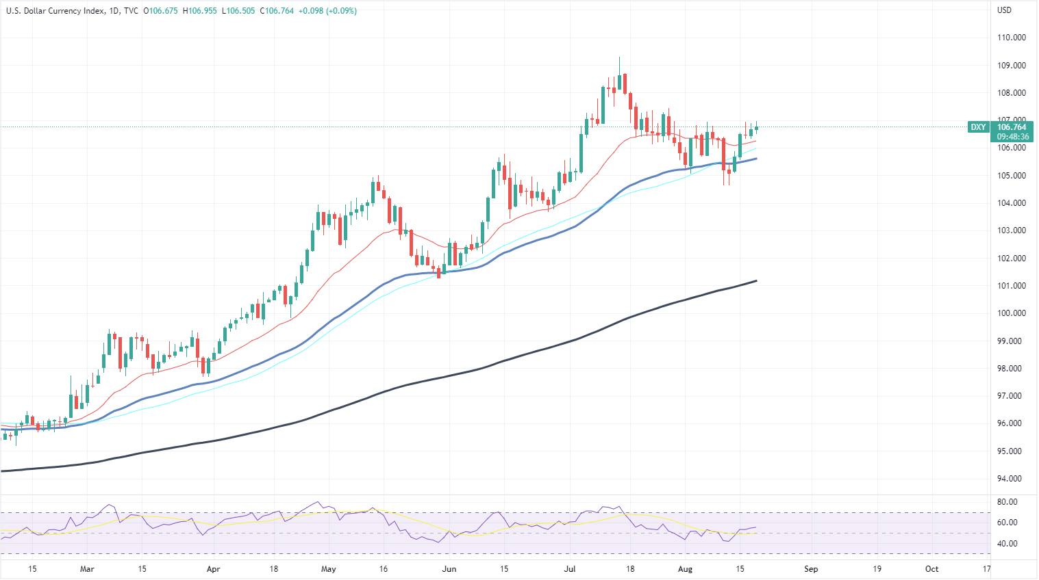This screenshot has width=1039, height=580.
Task: Click the open value O106.675
Action: click(x=161, y=11)
